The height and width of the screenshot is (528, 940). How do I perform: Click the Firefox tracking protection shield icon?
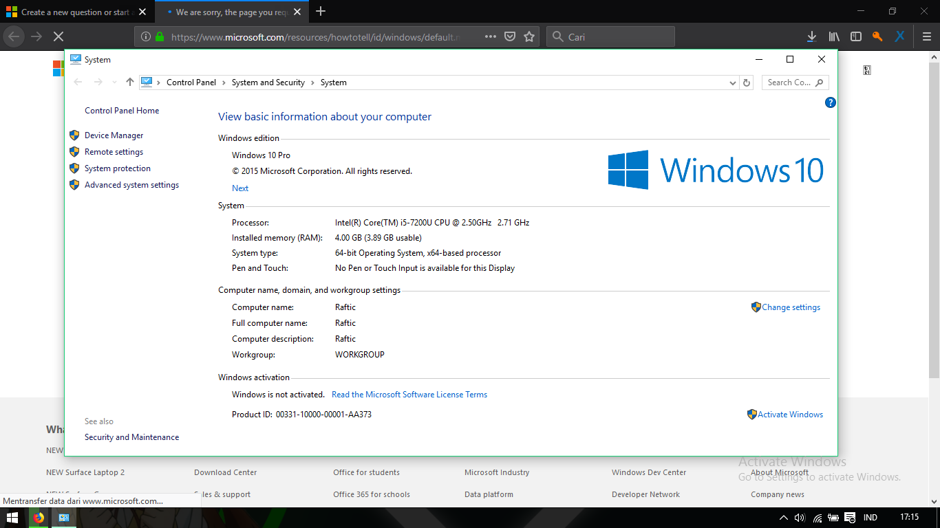pyautogui.click(x=509, y=36)
